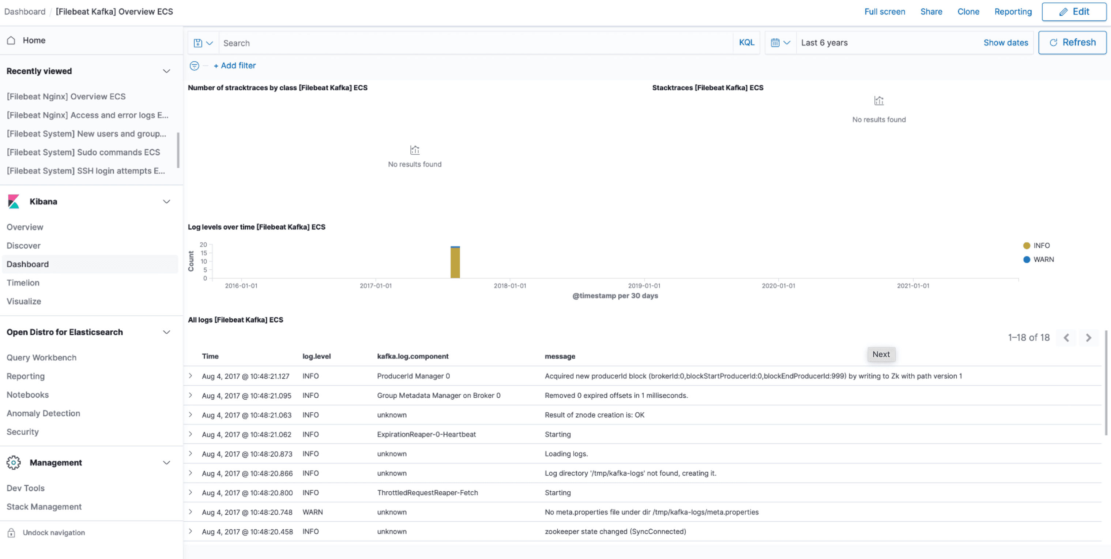Open Add filter
Screen dimensions: 1111x559
pos(235,65)
